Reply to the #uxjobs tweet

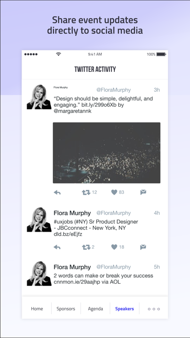pos(57,247)
